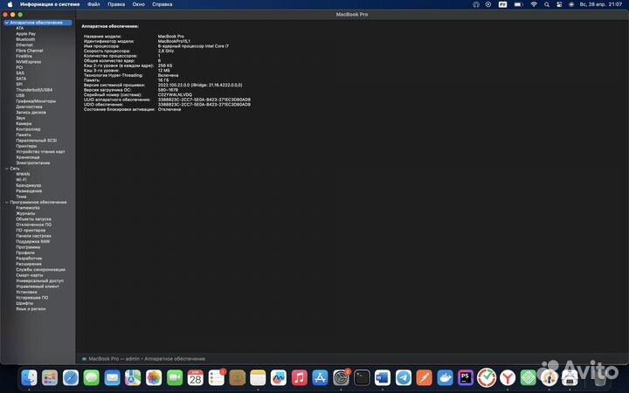Open the Справка menu
This screenshot has height=393, width=629.
[162, 4]
